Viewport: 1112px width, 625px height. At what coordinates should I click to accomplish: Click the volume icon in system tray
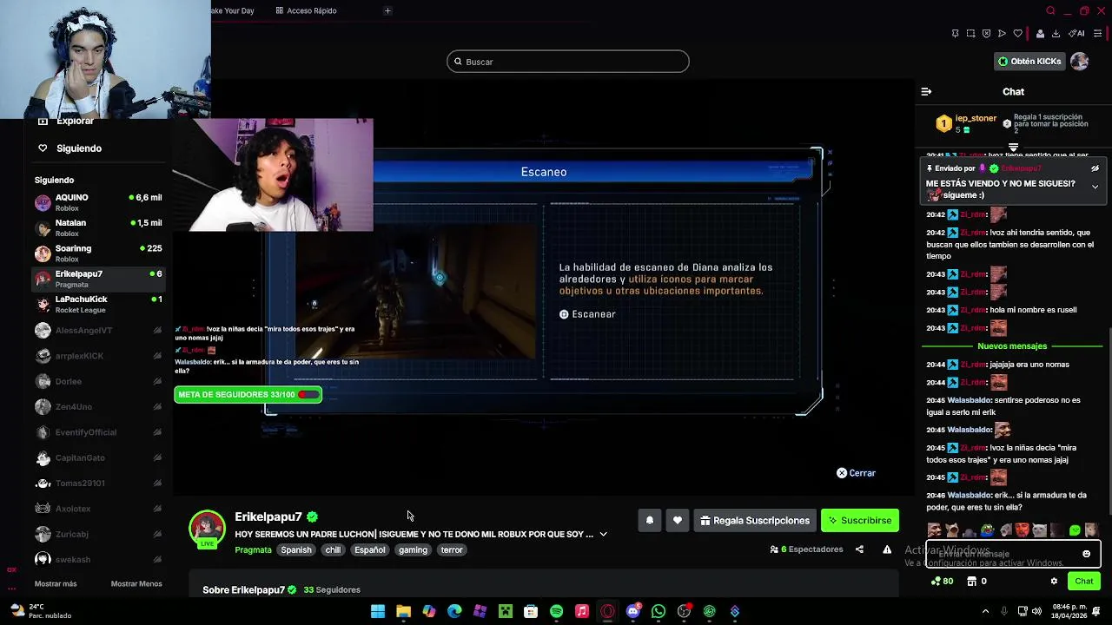pyautogui.click(x=1038, y=611)
